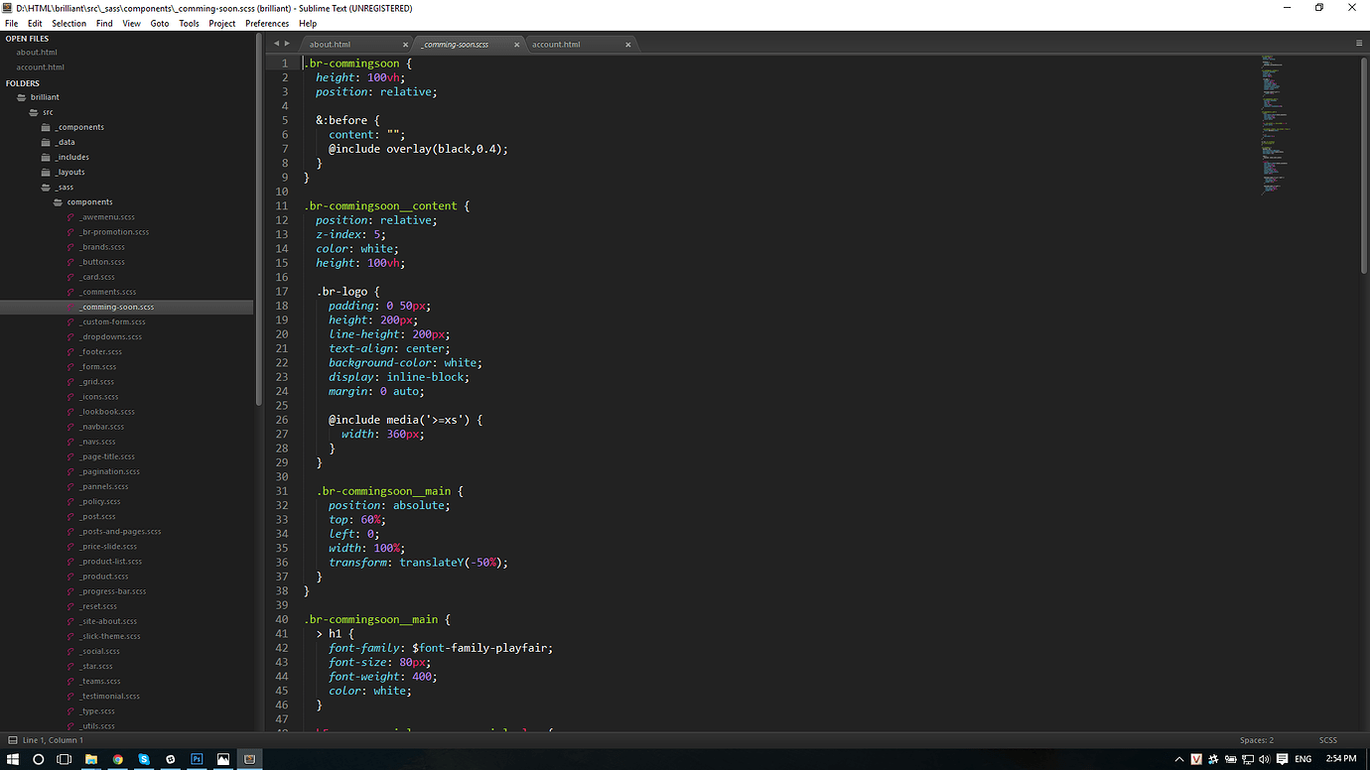
Task: Open _card.scss in the sidebar
Action: coord(97,277)
